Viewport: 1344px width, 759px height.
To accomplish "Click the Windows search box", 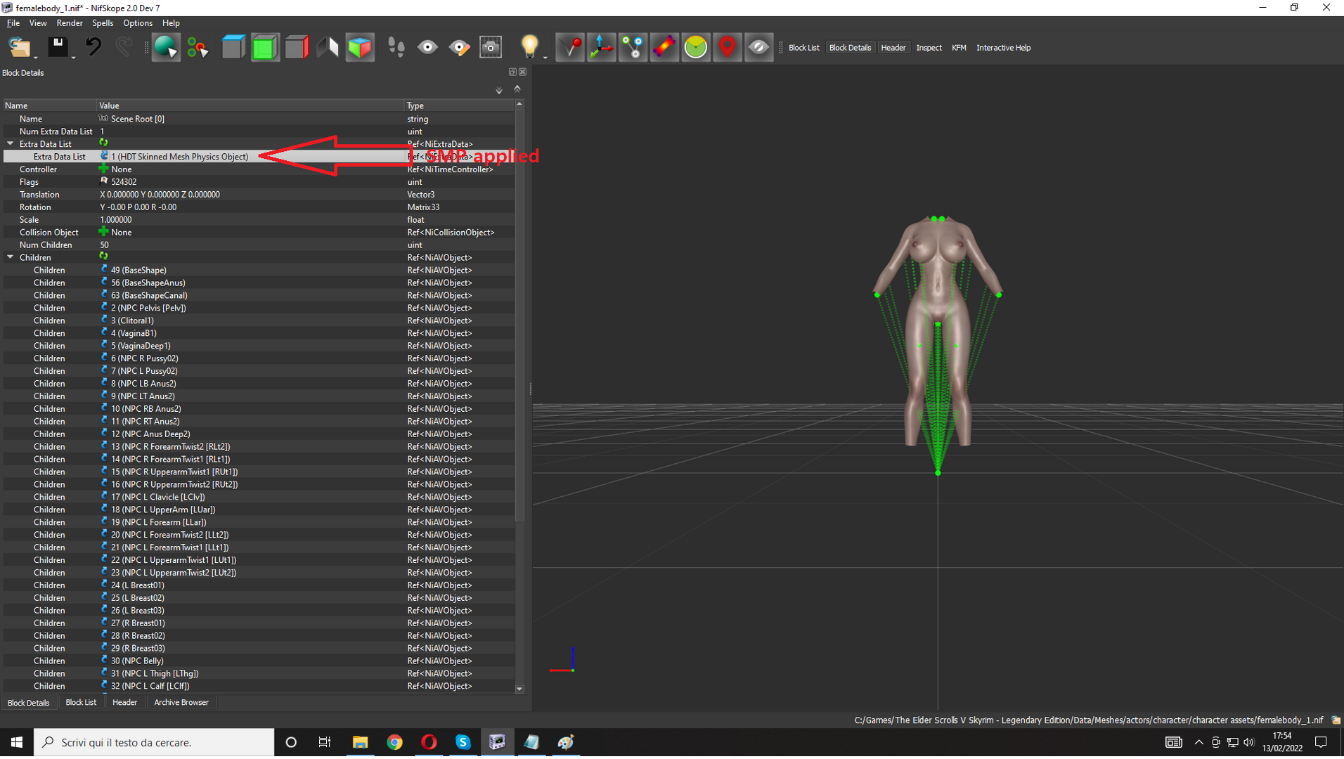I will pos(154,743).
